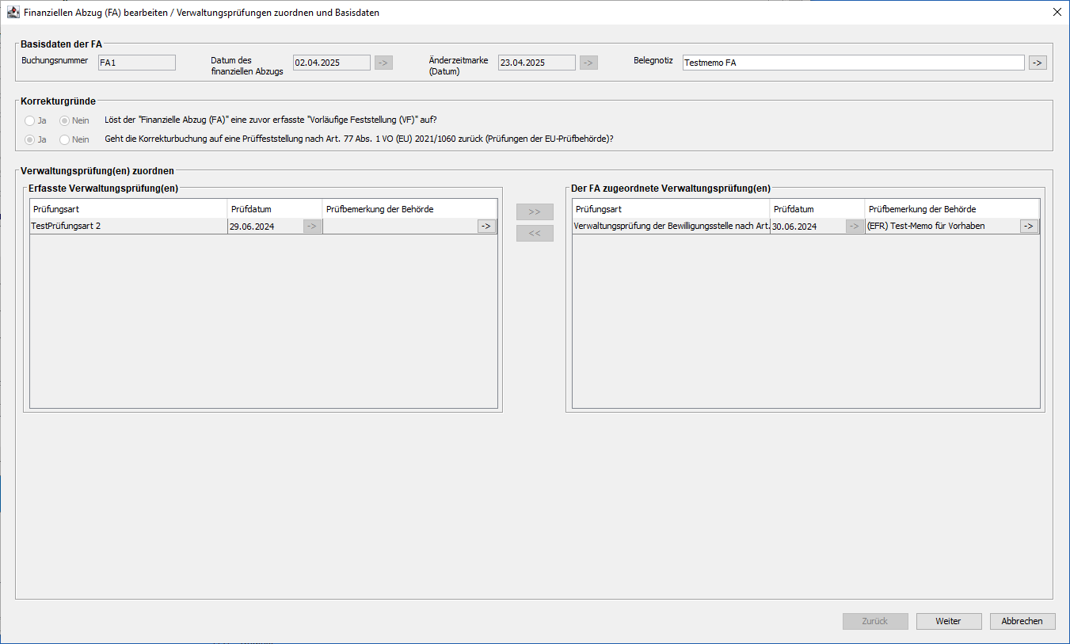Select Nein for Art. 77 Prüffeststellung question

coord(65,140)
